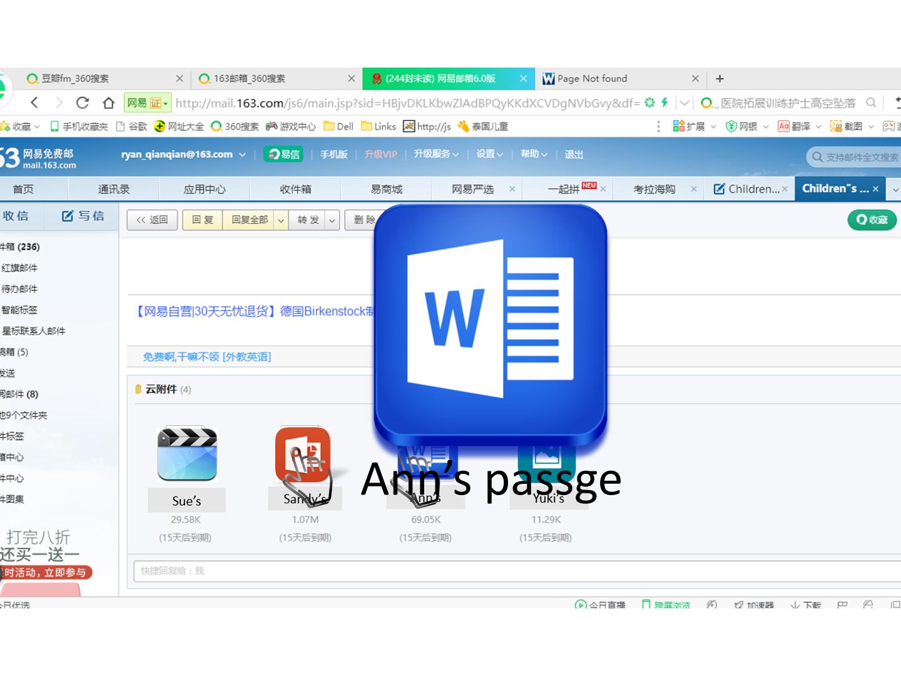The image size is (901, 676).
Task: Click the 升级VIP link
Action: (380, 155)
